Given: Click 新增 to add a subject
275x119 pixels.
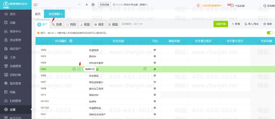Looking at the screenshot, I should coord(236,24).
